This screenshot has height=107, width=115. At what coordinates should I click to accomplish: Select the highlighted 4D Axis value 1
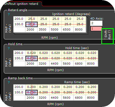96,29
